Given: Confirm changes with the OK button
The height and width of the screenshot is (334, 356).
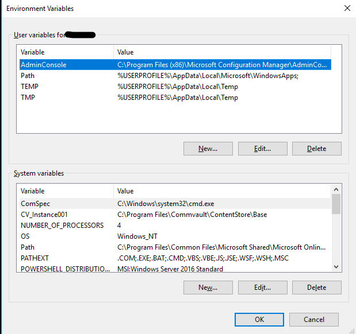Looking at the screenshot, I should [259, 320].
